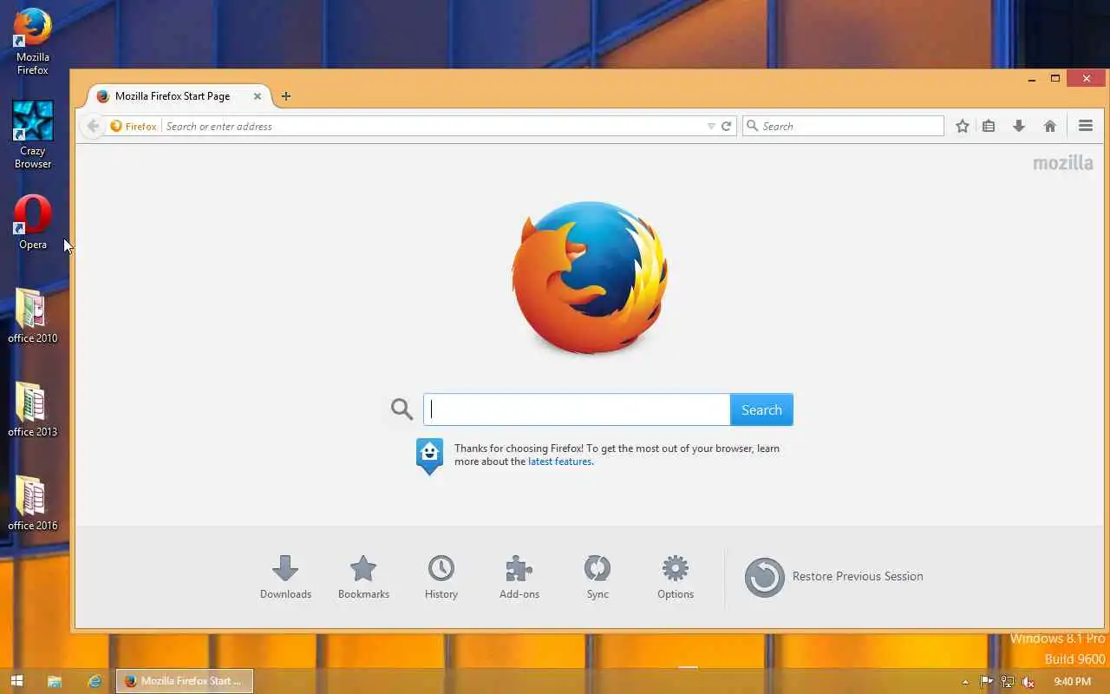Open Sync from the start page
This screenshot has height=694, width=1110.
(x=597, y=578)
